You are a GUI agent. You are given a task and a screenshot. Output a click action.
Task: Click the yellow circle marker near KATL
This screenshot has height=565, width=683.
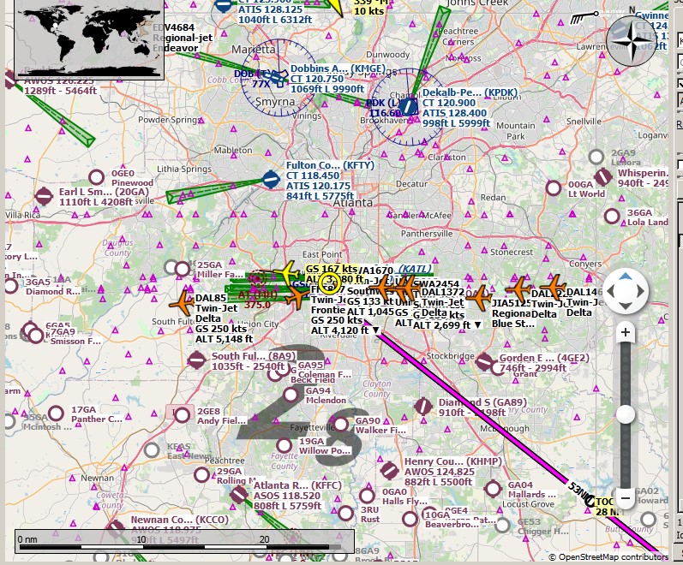329,283
